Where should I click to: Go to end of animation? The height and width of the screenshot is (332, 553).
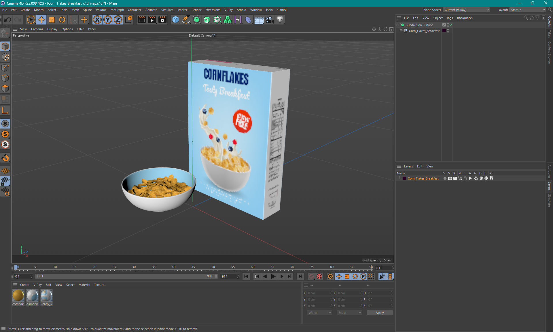[300, 276]
